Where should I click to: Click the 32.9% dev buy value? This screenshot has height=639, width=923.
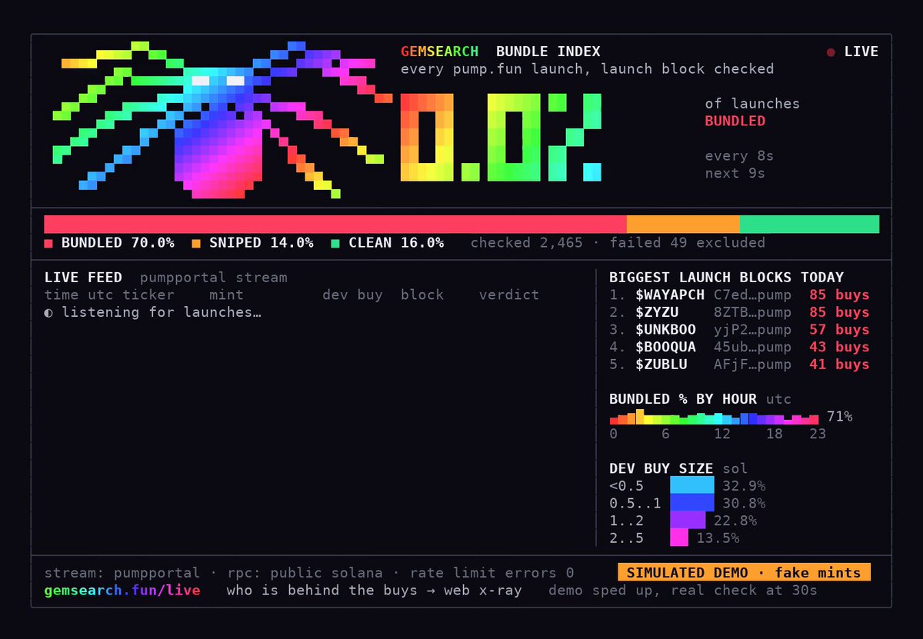click(744, 486)
